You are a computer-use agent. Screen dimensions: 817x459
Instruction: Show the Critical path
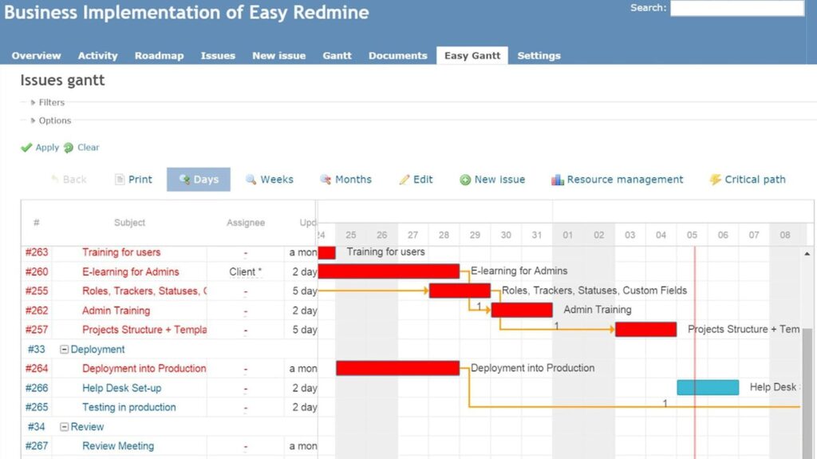click(x=755, y=180)
